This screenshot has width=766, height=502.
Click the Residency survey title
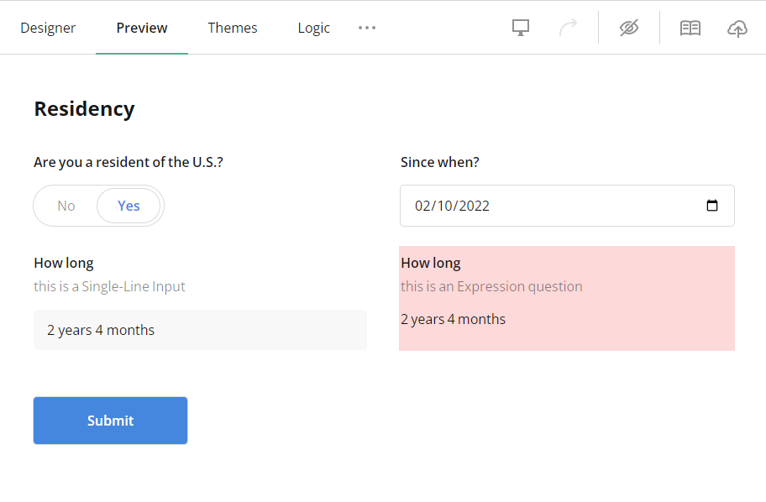click(x=84, y=108)
